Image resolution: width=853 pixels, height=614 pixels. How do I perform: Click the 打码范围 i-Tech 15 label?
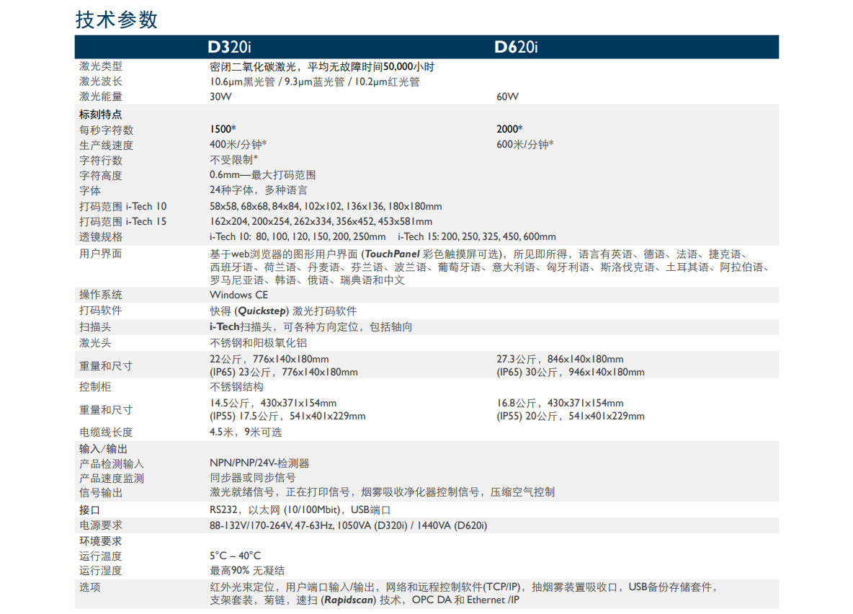(x=123, y=221)
